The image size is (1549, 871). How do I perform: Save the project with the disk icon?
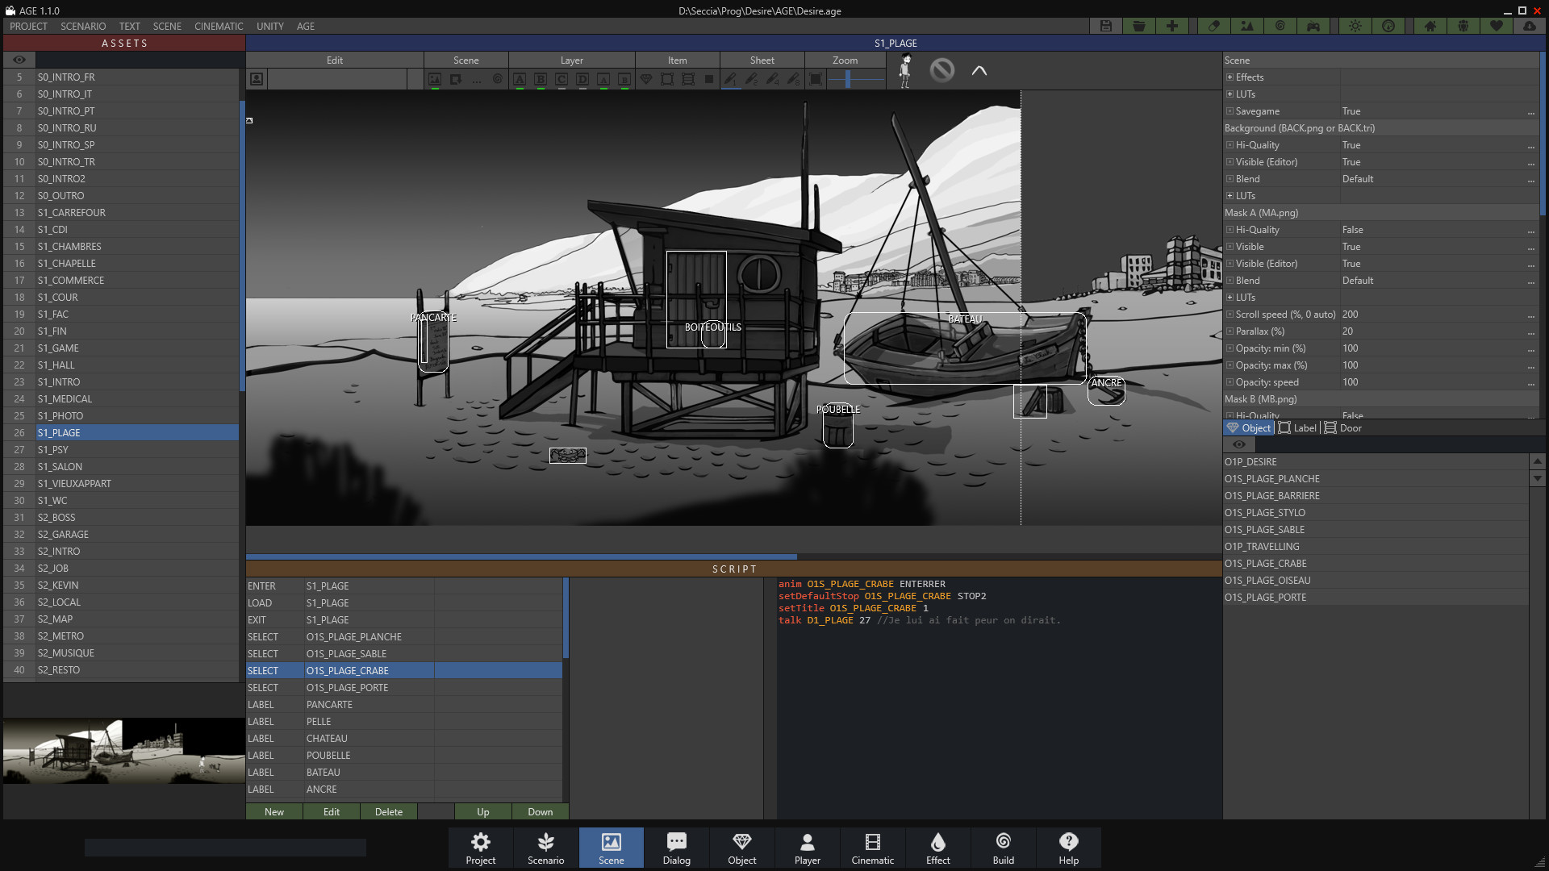[1105, 26]
